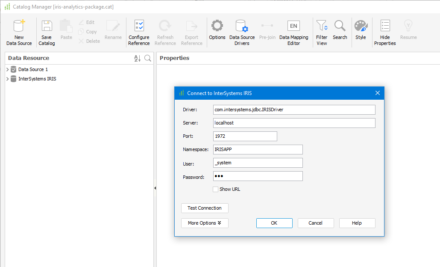This screenshot has width=440, height=267.
Task: Enable the Show URL checkbox
Action: [216, 189]
